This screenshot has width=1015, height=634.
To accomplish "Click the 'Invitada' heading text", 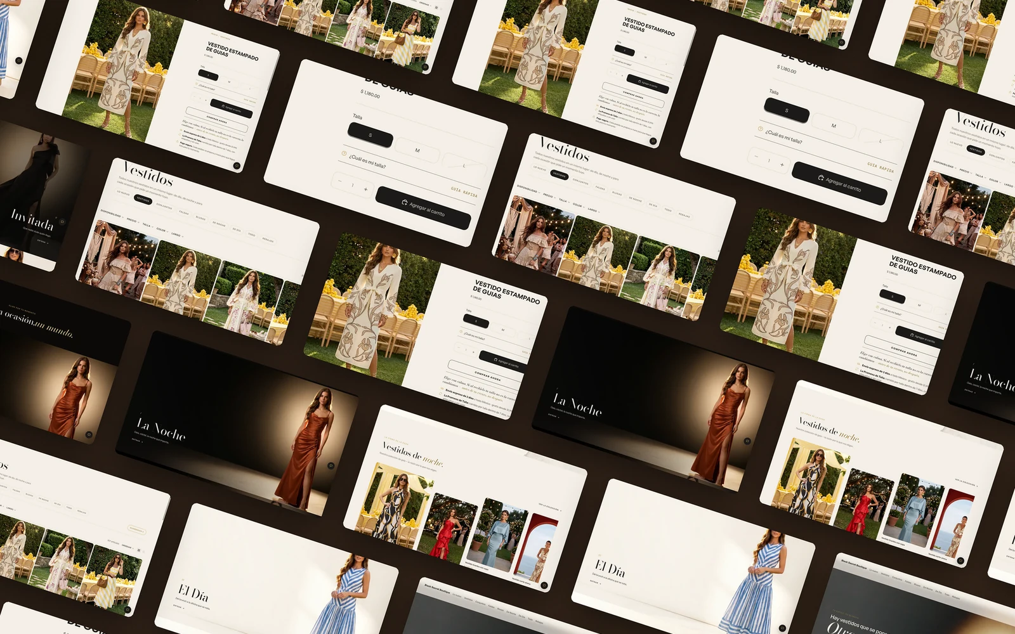I will coord(32,219).
